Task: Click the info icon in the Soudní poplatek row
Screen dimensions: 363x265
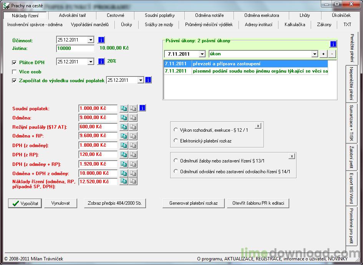Action: point(143,108)
